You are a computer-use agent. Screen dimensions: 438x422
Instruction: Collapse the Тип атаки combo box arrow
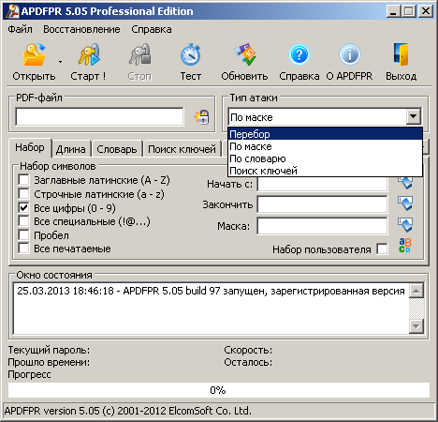coord(414,117)
